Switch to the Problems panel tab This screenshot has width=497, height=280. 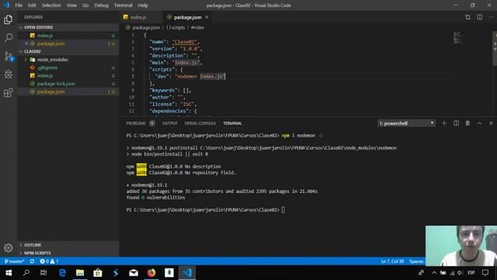click(140, 123)
